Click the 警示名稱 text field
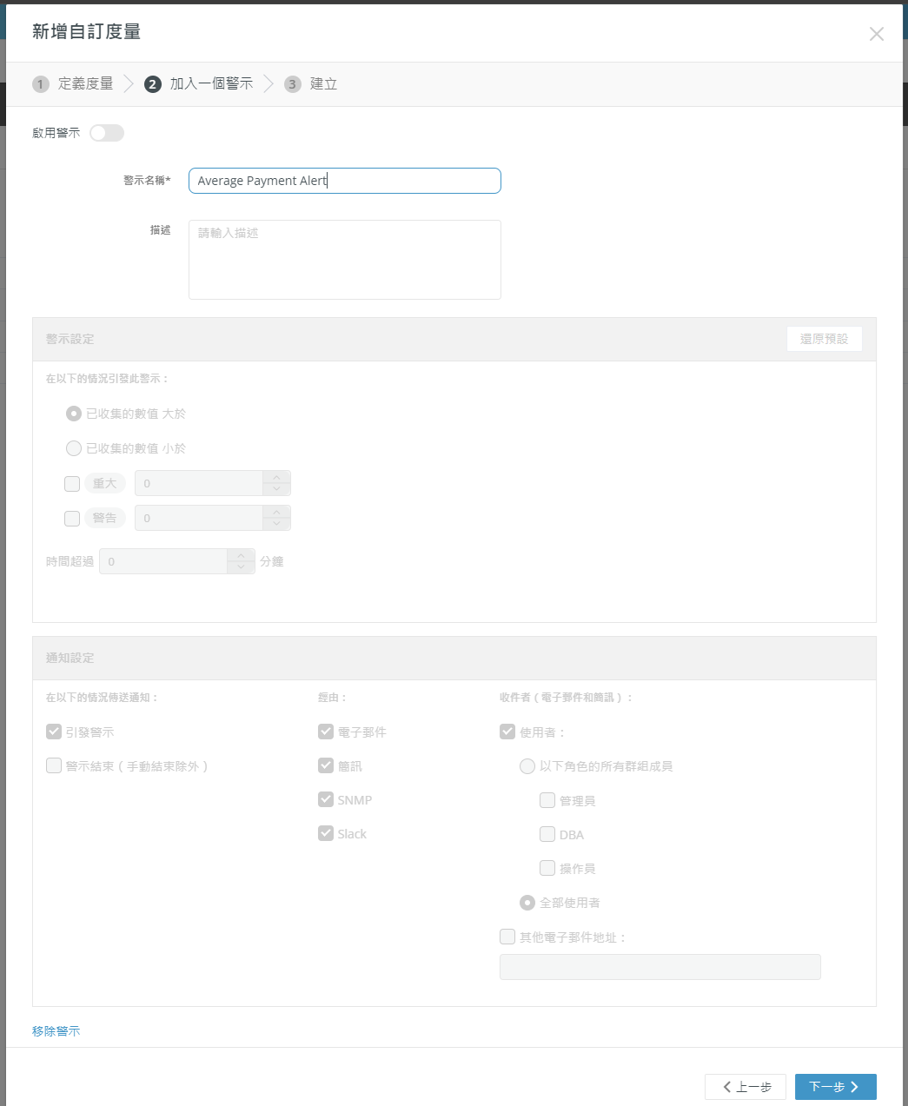Screen dimensions: 908x1106 click(344, 181)
